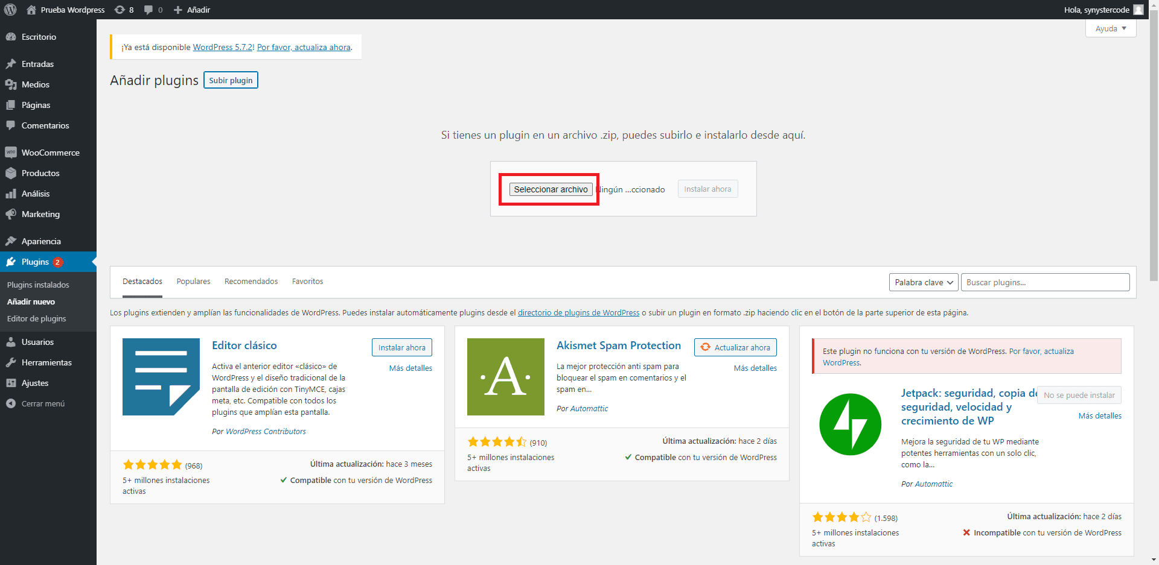Switch to the Favoritos tab
This screenshot has height=565, width=1159.
[x=307, y=282]
